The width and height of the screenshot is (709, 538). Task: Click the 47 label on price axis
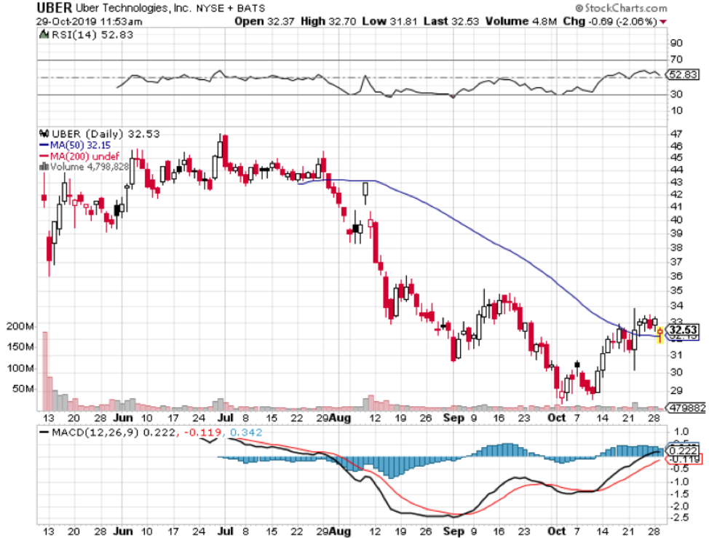click(676, 134)
